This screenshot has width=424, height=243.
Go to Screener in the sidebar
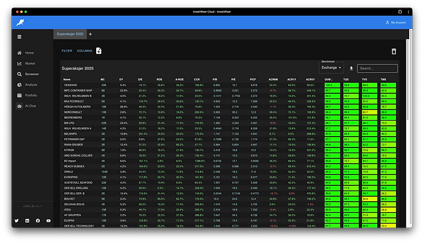click(x=32, y=74)
